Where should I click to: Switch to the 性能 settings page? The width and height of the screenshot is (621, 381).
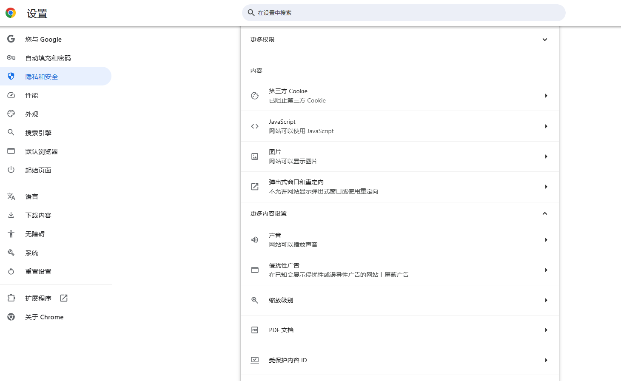tap(56, 95)
